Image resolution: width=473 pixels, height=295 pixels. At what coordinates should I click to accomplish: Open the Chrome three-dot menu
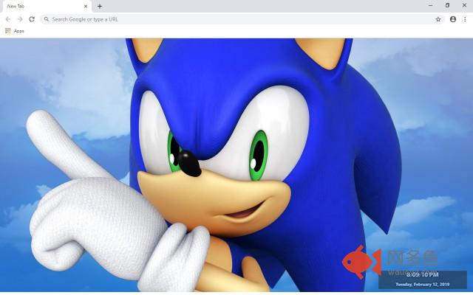[465, 19]
